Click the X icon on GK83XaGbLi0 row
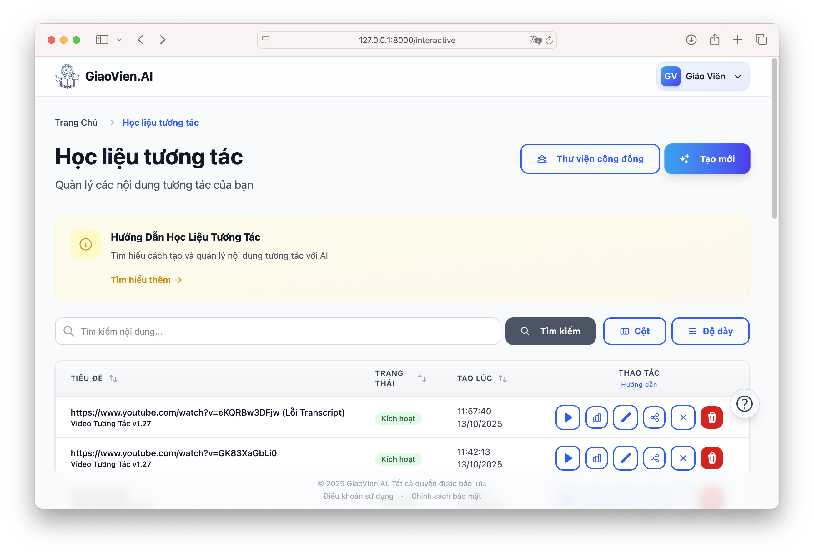814x555 pixels. pyautogui.click(x=683, y=458)
